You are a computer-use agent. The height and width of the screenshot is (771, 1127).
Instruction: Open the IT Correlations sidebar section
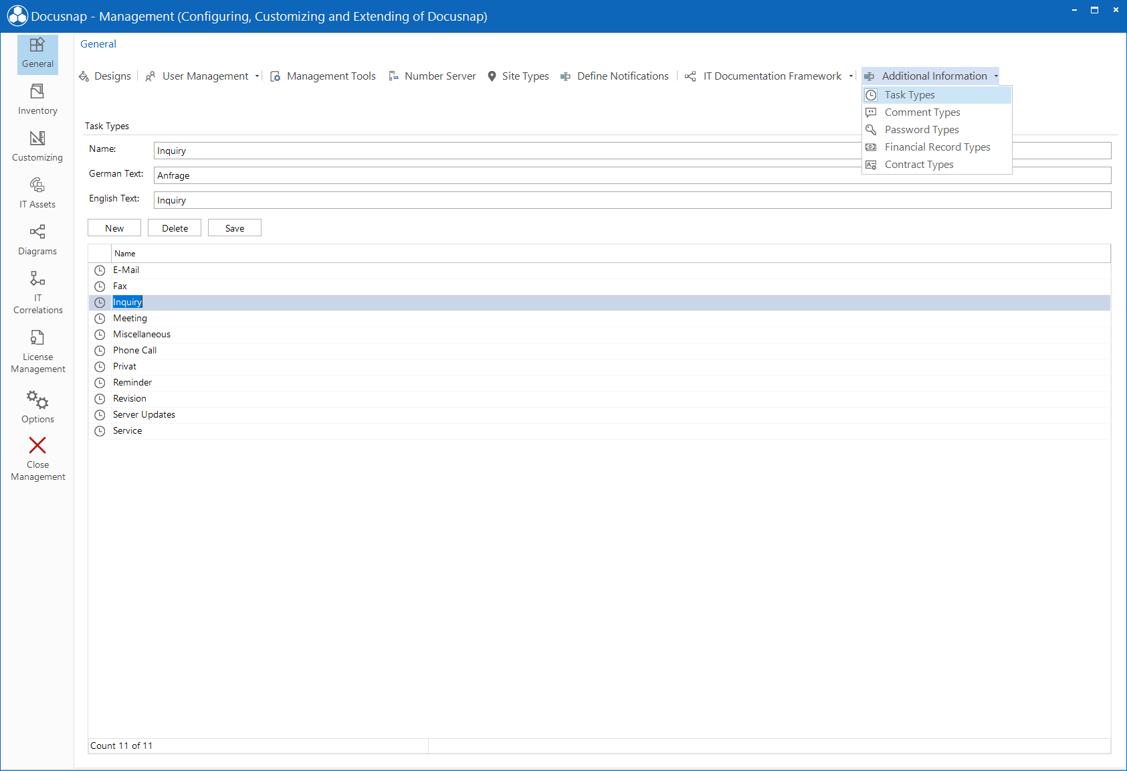coord(37,292)
